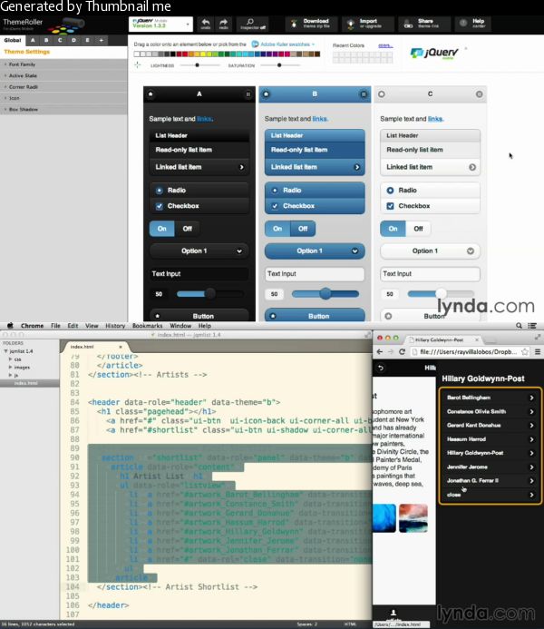This screenshot has width=544, height=629.
Task: Click the ThemeRoller undo arrow
Action: point(206,24)
